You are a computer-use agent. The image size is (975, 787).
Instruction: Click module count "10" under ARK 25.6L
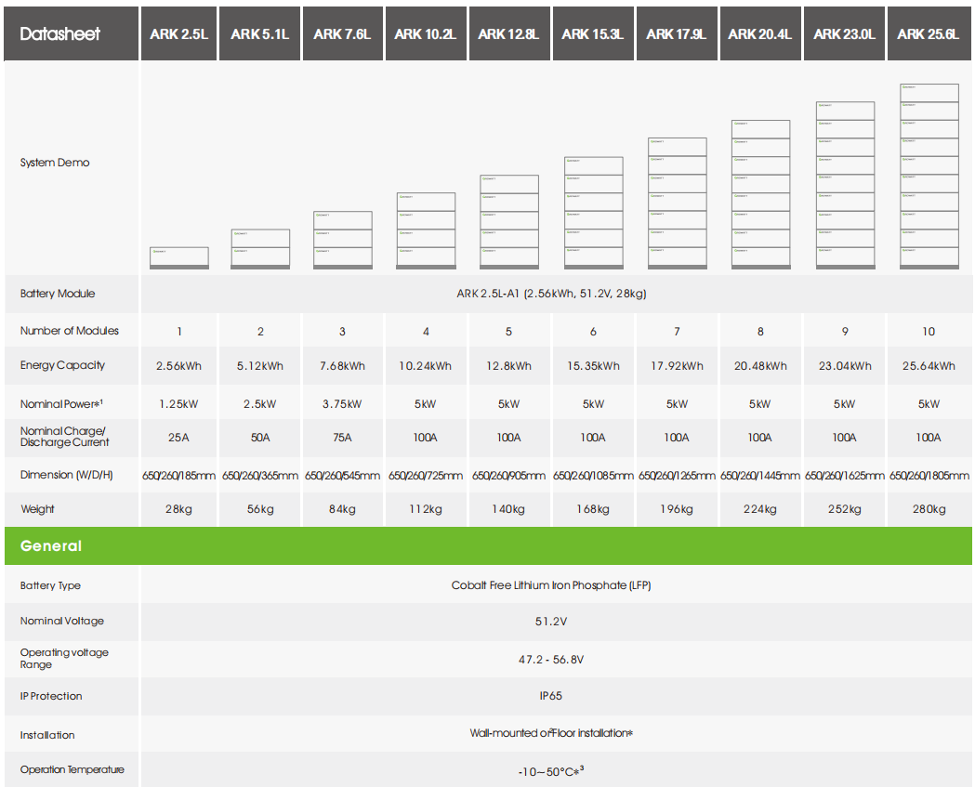929,332
